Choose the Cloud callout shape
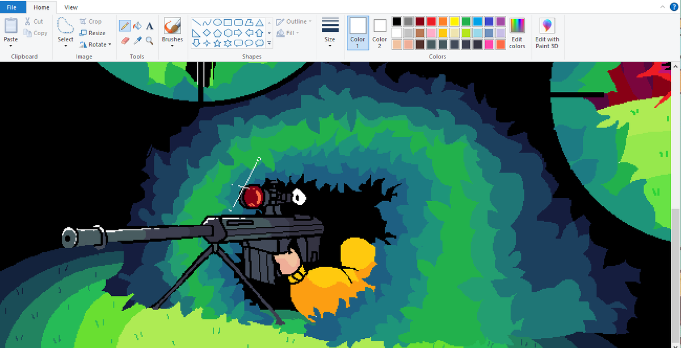 click(259, 43)
